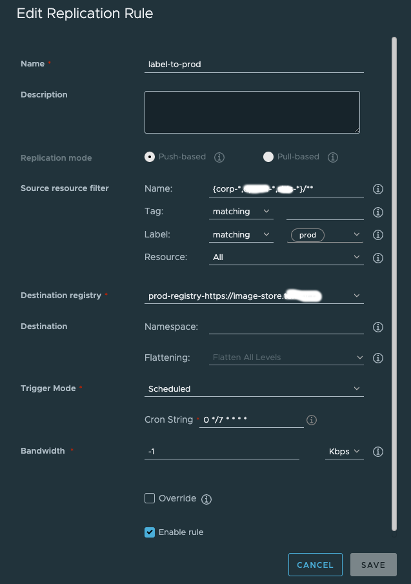Show info for Override option

(x=206, y=499)
